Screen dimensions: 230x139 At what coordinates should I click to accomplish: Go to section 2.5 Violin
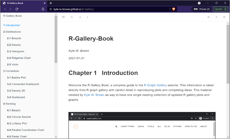[13, 64]
